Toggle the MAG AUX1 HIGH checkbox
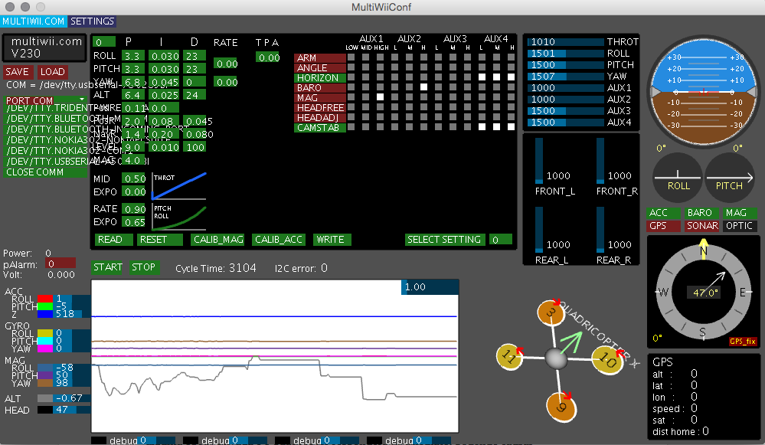This screenshot has width=765, height=445. [380, 97]
